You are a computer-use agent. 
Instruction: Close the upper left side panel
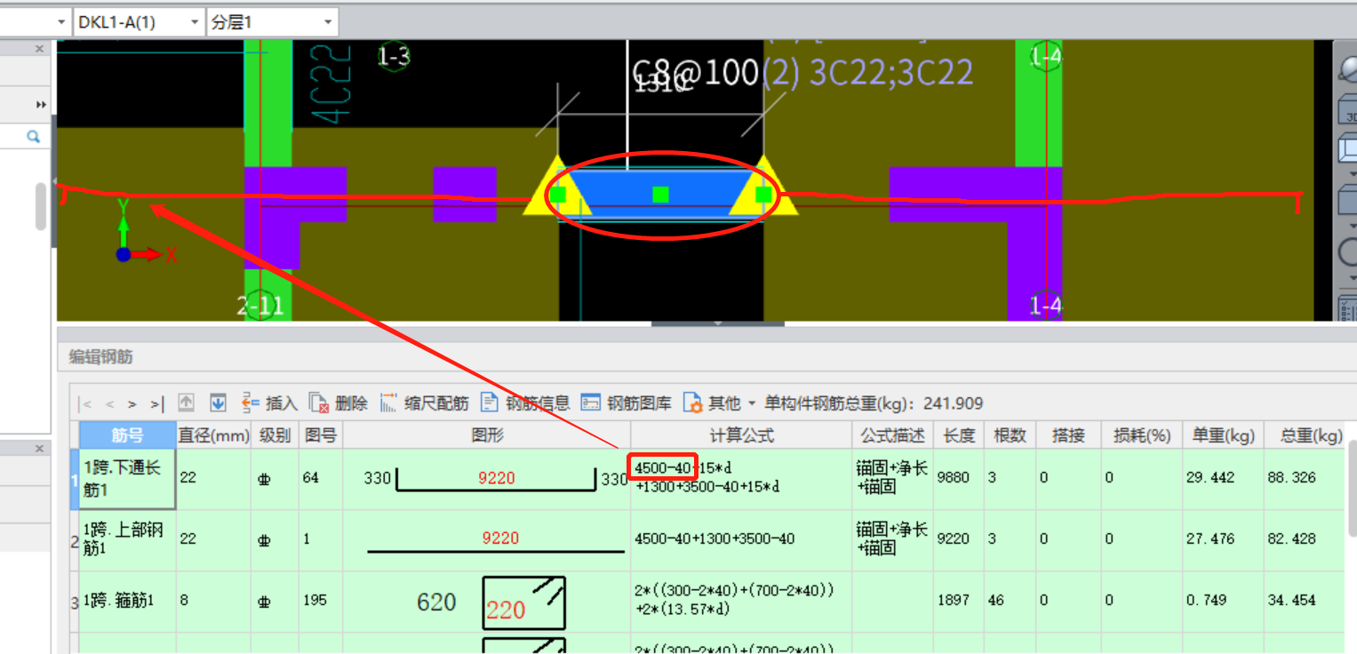point(39,49)
